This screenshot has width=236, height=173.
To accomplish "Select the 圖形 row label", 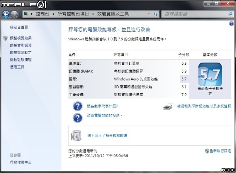I will click(x=73, y=79).
